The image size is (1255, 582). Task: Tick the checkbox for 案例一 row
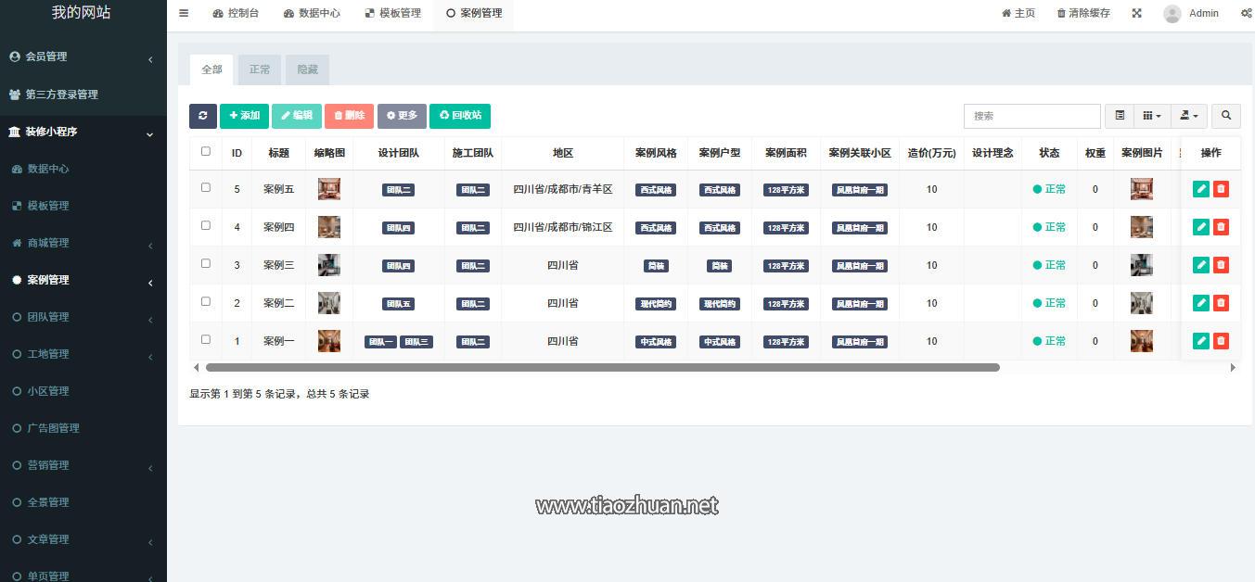click(x=206, y=340)
